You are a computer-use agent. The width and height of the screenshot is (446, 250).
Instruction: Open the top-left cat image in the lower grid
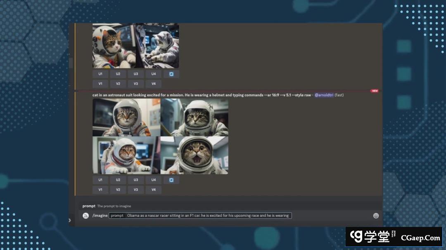[x=126, y=117]
